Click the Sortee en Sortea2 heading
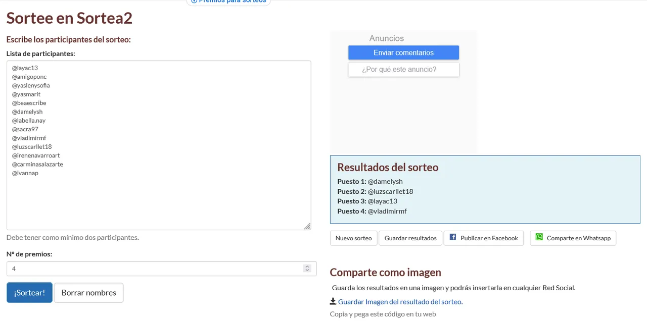Screen dimensions: 647x323 click(69, 18)
